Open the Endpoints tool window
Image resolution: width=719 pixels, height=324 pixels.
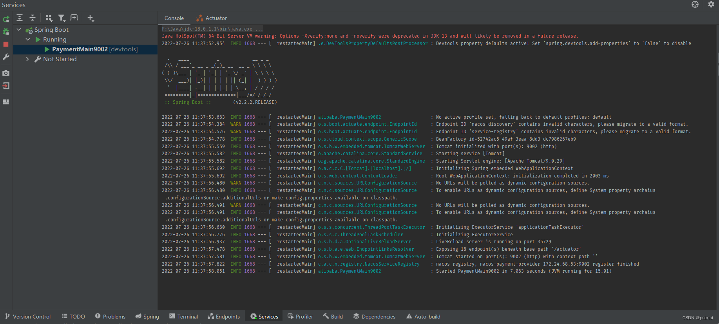(x=224, y=317)
